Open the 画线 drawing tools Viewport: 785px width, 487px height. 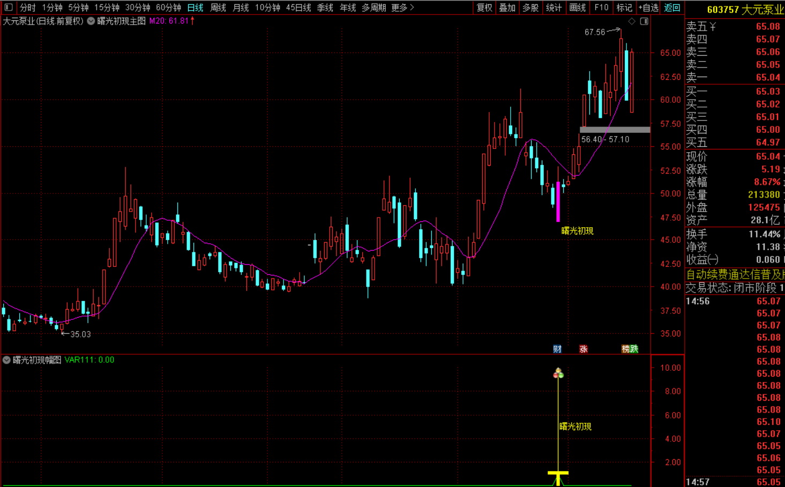(577, 8)
